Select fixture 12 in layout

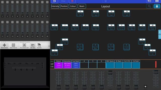coord(95,13)
